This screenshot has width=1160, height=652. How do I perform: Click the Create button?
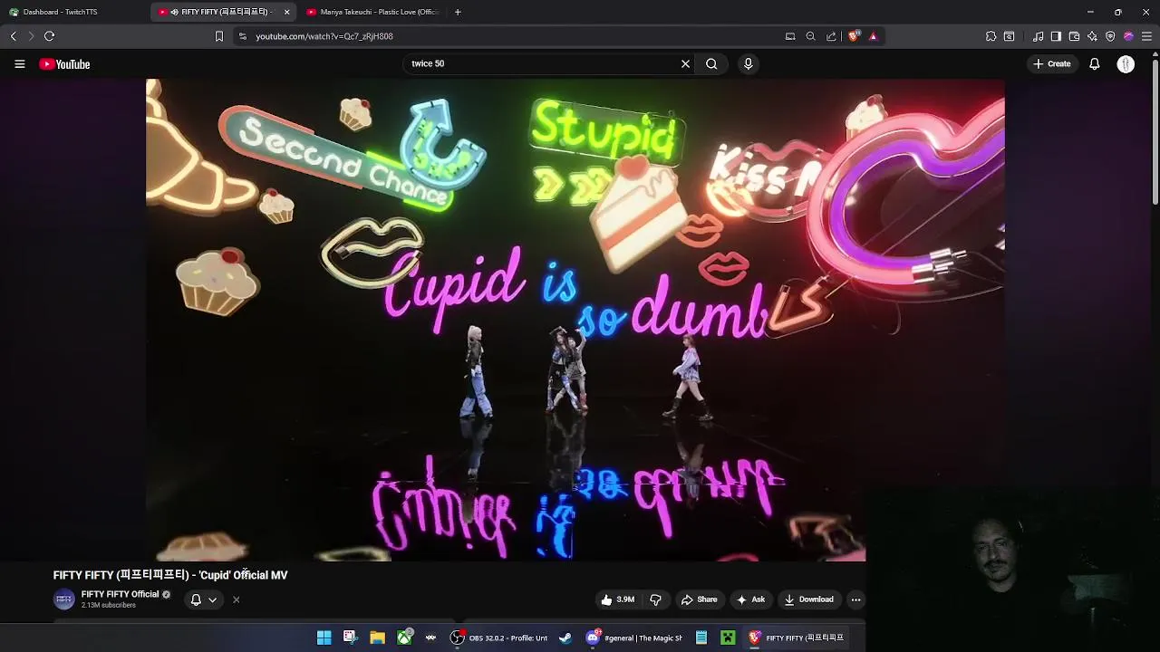click(x=1052, y=63)
